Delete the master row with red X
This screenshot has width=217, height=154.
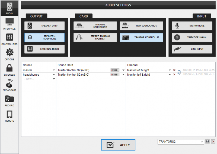click(x=174, y=70)
